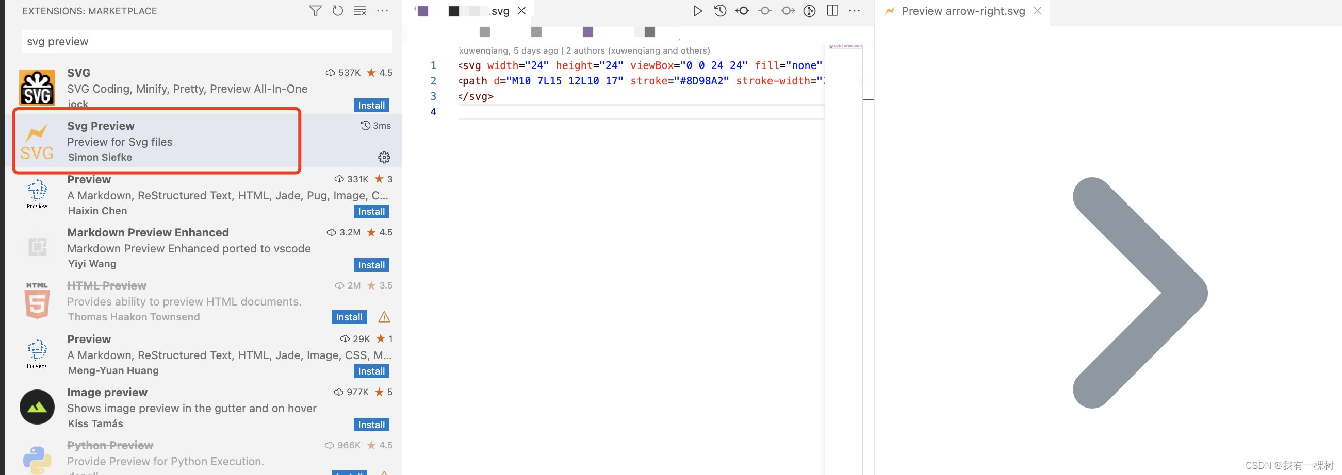Open changes with next revision
This screenshot has width=1342, height=475.
tap(788, 11)
